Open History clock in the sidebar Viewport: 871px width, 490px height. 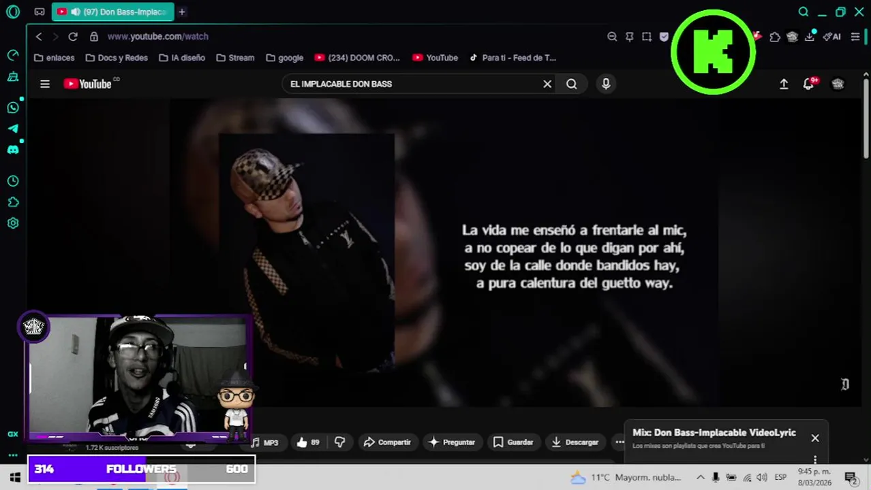[x=13, y=181]
